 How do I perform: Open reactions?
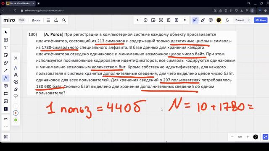(203, 20)
